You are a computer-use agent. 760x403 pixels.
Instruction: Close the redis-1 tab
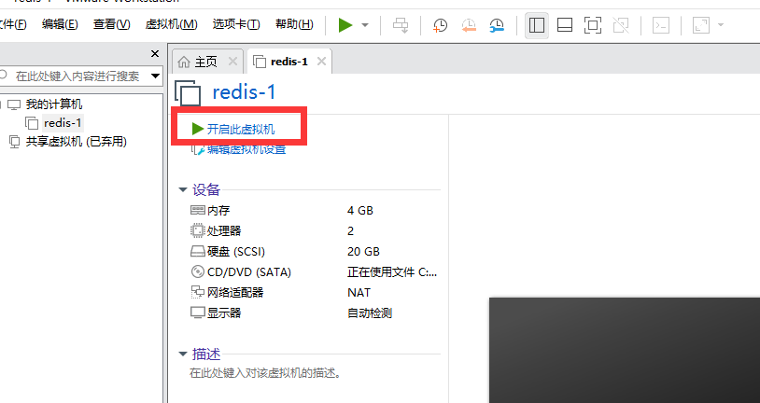point(321,62)
